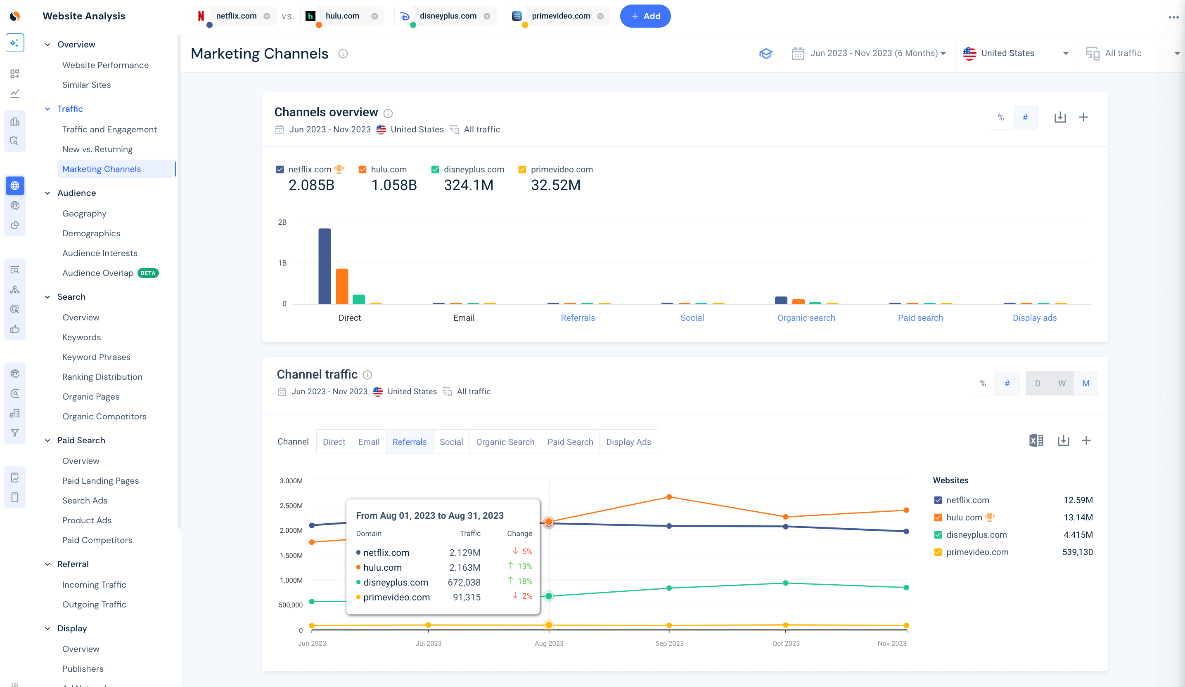Select the Direct channel tab
The width and height of the screenshot is (1185, 687).
coord(334,442)
